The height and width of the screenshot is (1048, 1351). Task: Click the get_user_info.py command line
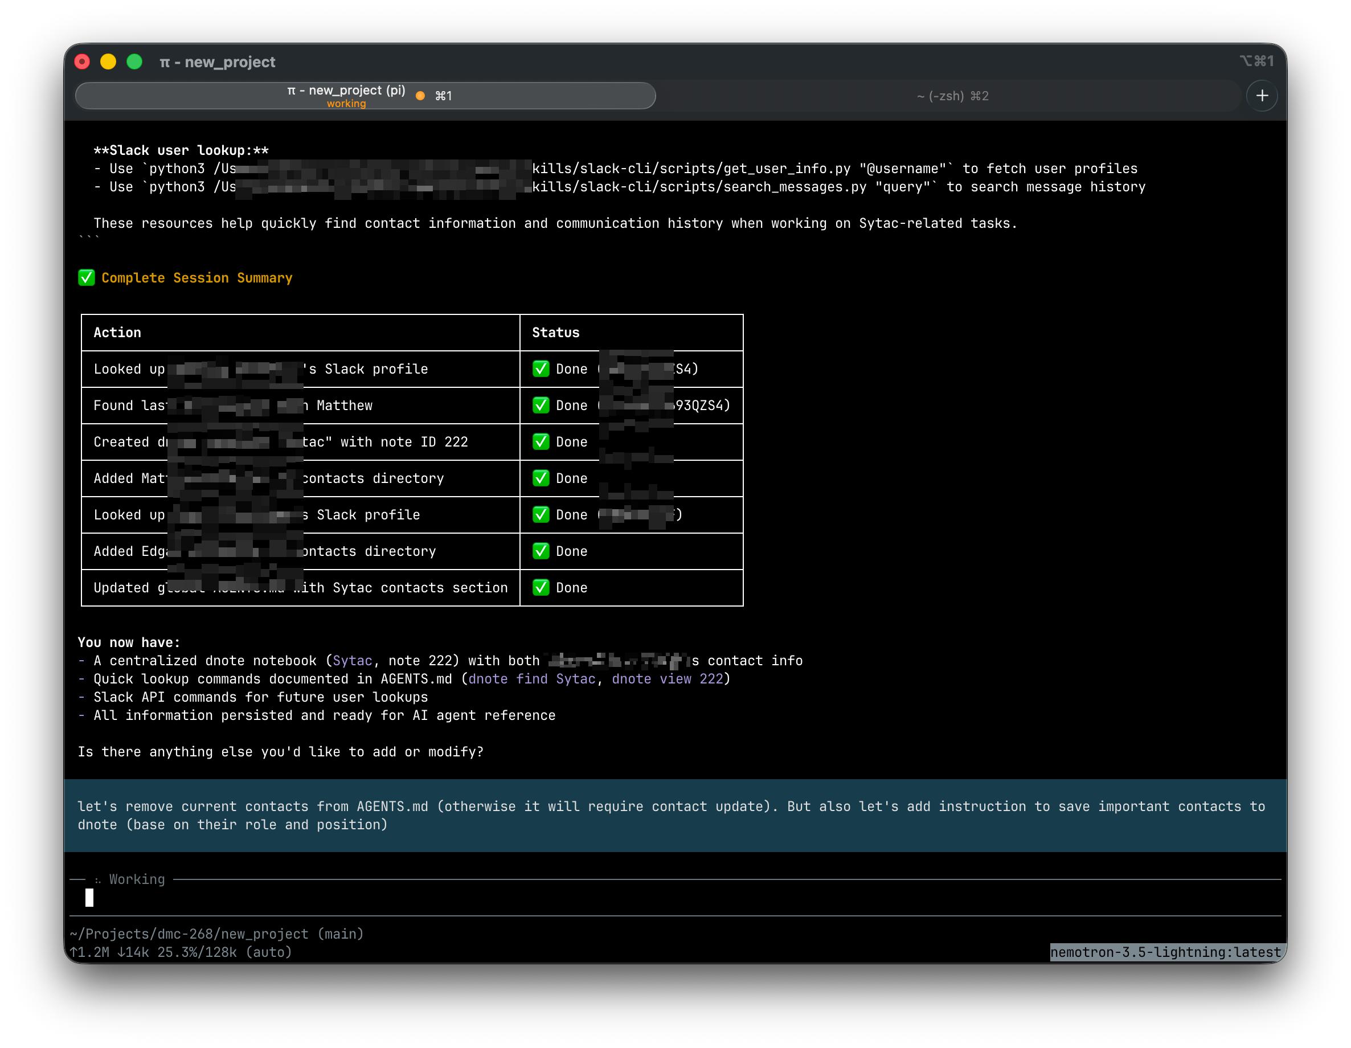coord(616,168)
